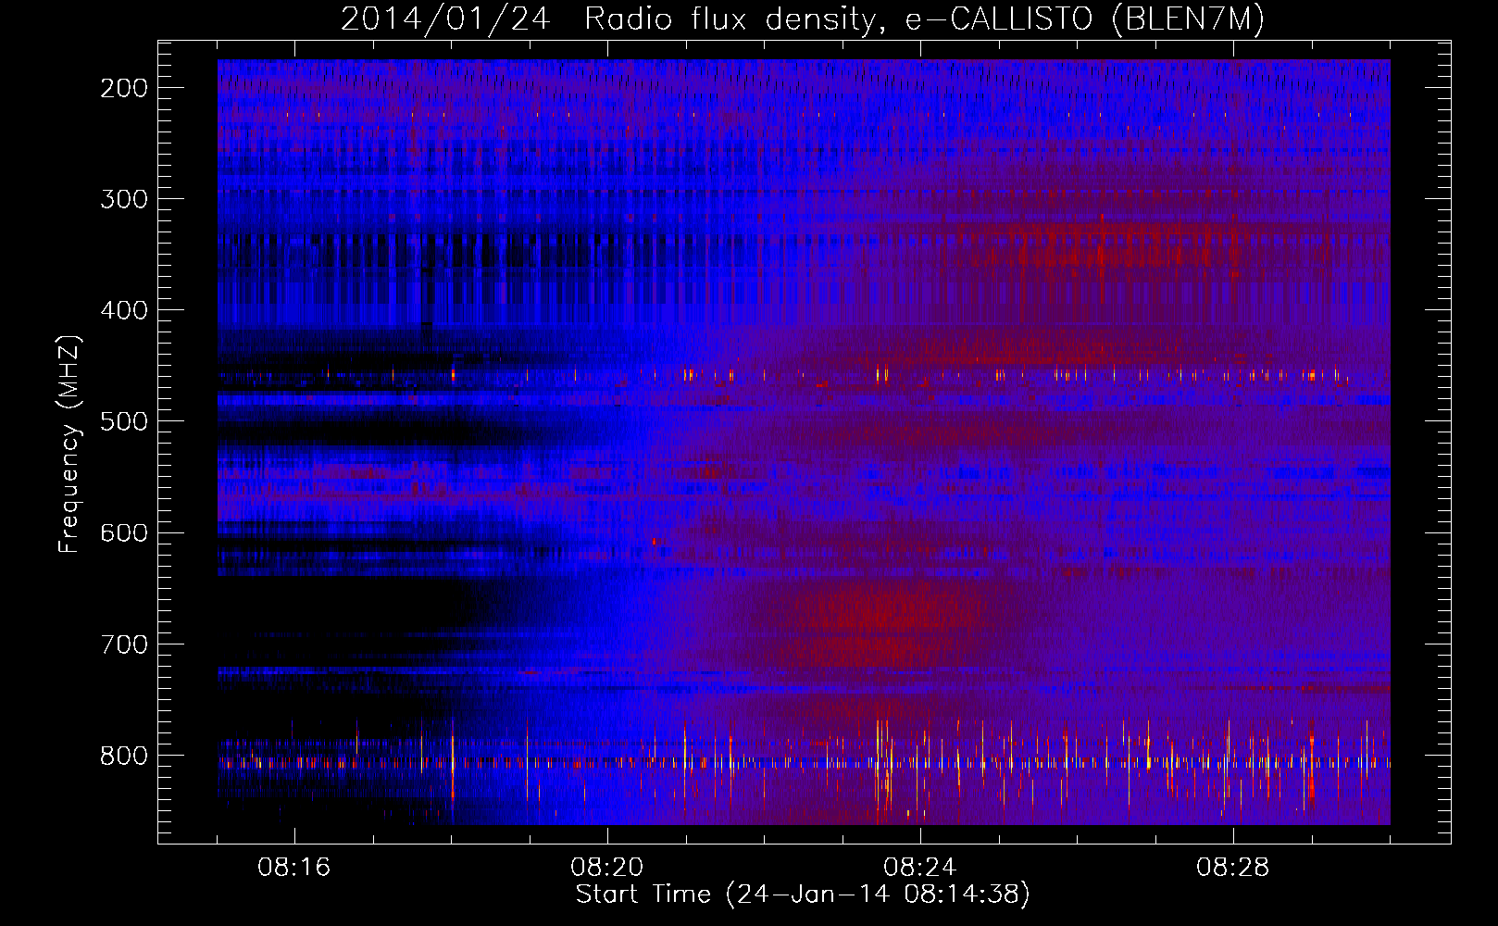Click the 700 frequency tick label
Image resolution: width=1498 pixels, height=926 pixels.
click(124, 644)
